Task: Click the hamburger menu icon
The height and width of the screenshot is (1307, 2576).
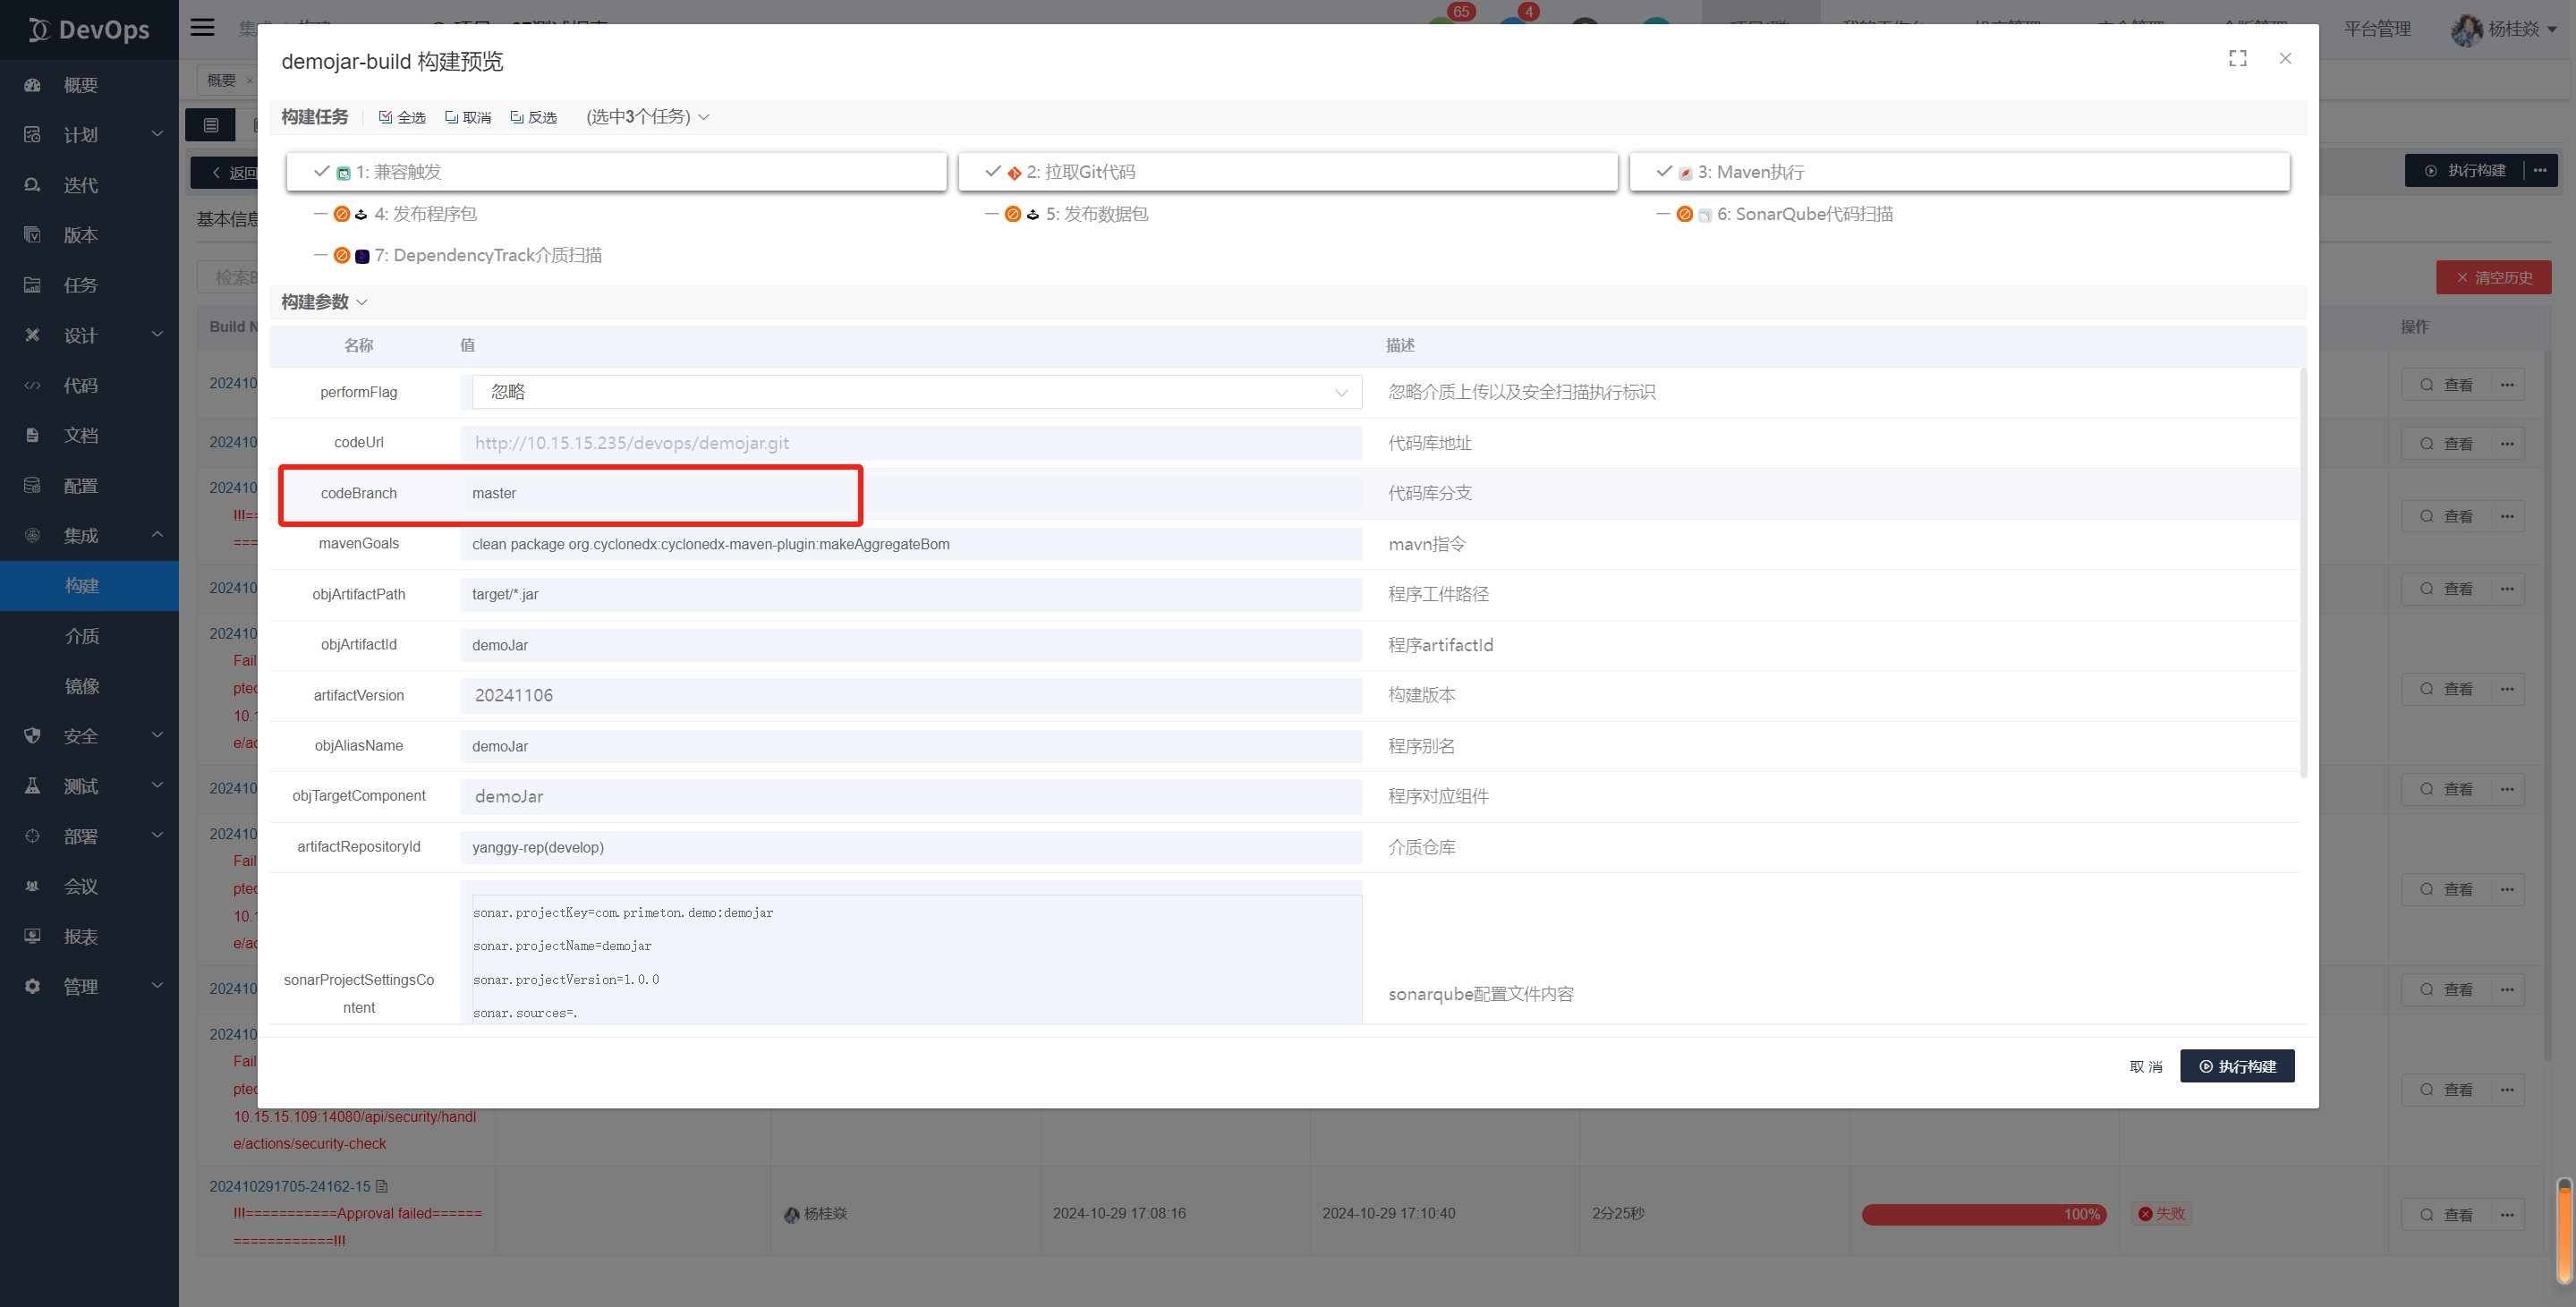Action: click(203, 28)
